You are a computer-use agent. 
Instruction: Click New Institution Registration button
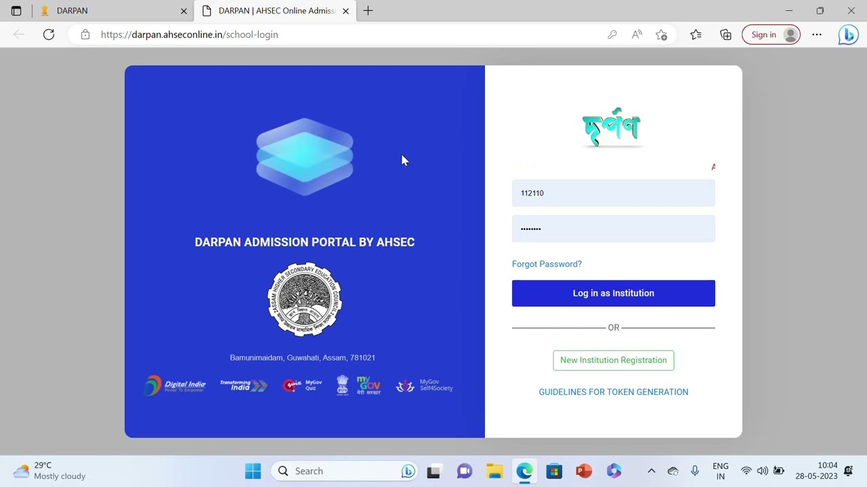click(614, 360)
